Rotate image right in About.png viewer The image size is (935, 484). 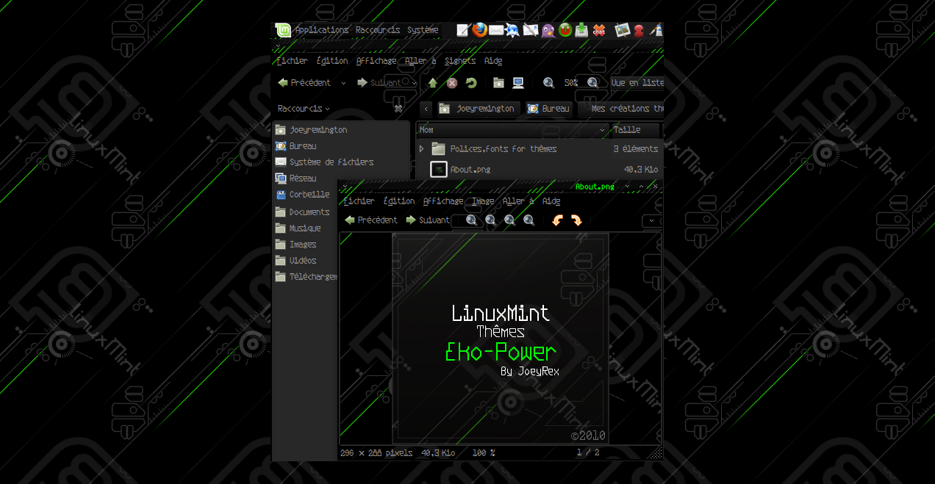pos(576,220)
